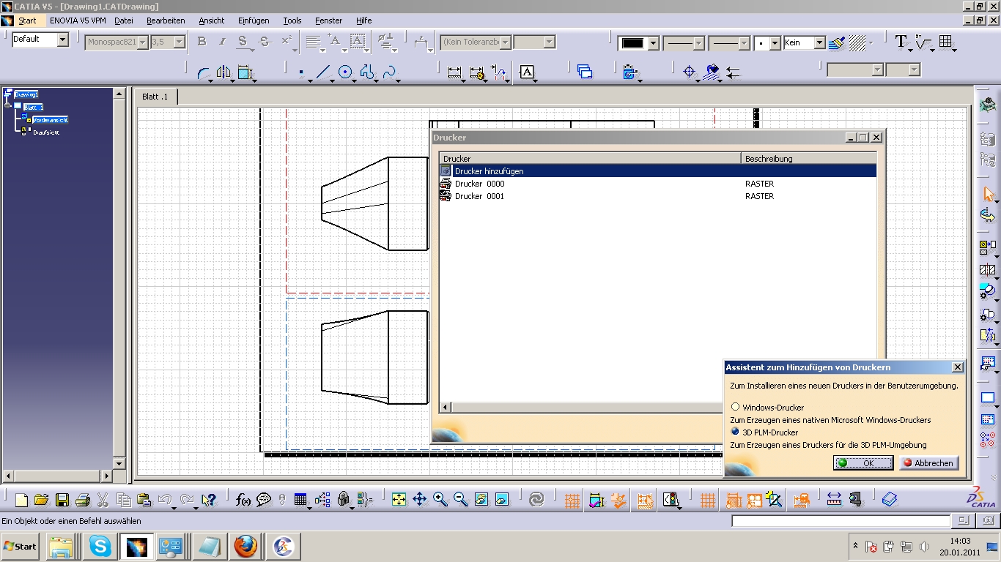Image resolution: width=1001 pixels, height=562 pixels.
Task: Open the Einfügen menu
Action: pos(254,20)
